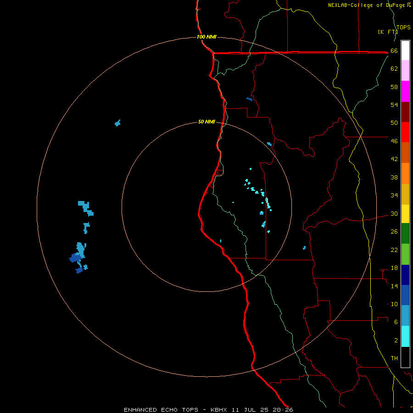Click the "50 NMI" range ring label
Viewport: 413px width, 413px height.
[206, 122]
